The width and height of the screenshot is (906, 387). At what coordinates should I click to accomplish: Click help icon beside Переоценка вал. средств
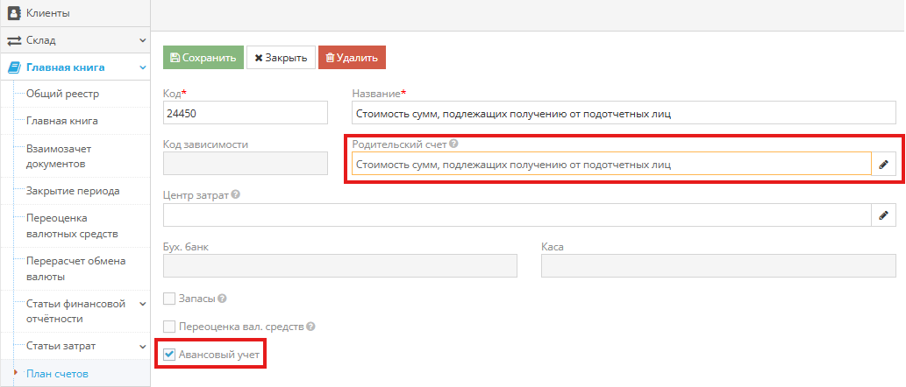310,327
